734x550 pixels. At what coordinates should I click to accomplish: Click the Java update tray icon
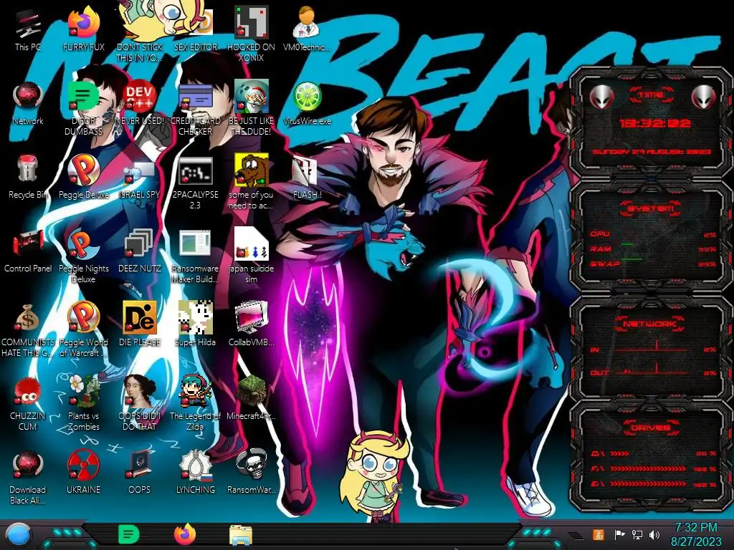coord(599,534)
